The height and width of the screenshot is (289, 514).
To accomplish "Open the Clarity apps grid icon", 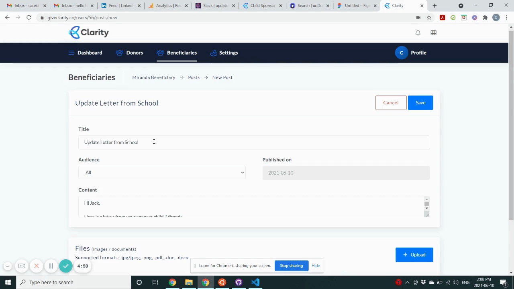I will [433, 33].
